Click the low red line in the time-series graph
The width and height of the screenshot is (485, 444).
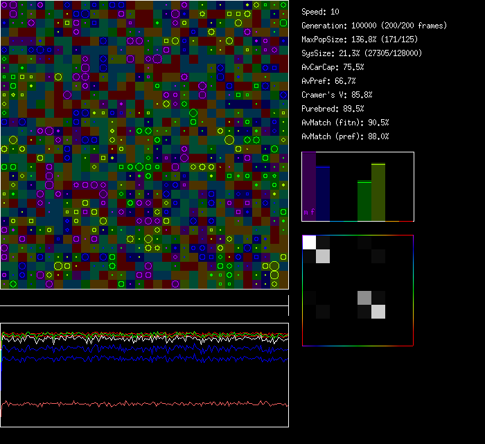(x=139, y=403)
